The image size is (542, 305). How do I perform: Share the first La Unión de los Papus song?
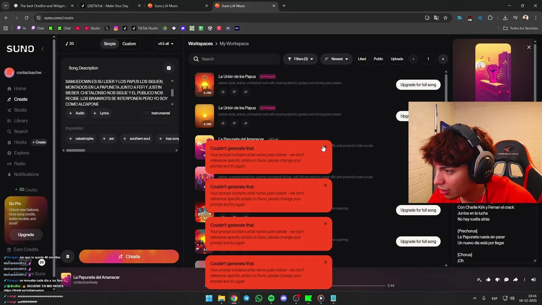point(245,92)
